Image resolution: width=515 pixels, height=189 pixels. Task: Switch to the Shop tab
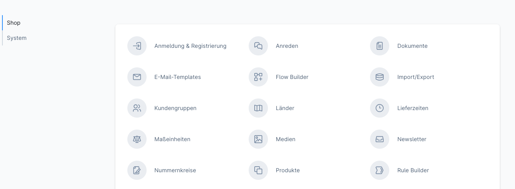tap(14, 23)
